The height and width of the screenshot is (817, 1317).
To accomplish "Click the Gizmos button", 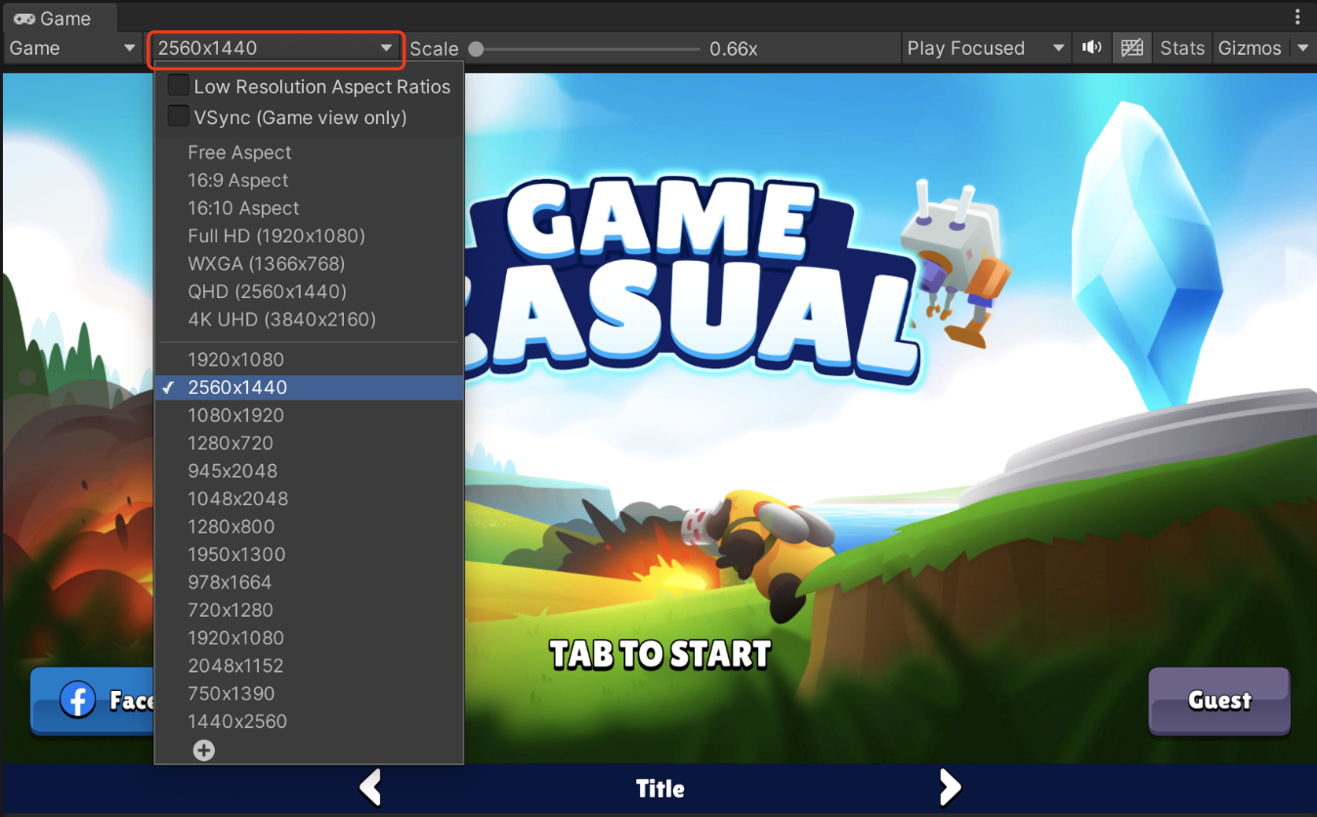I will pyautogui.click(x=1250, y=48).
